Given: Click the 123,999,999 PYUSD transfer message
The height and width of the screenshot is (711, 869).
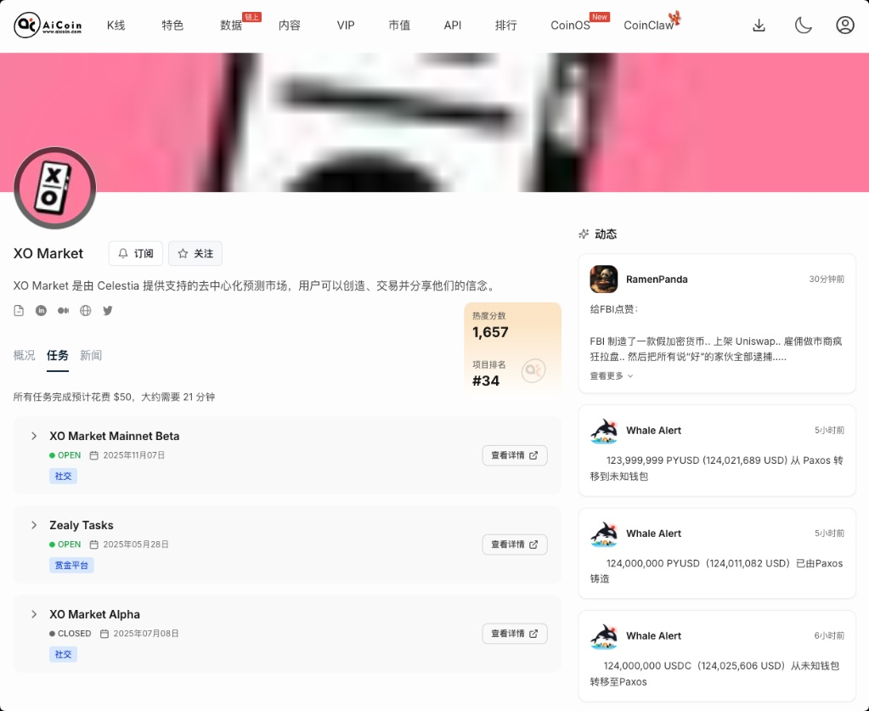Looking at the screenshot, I should (716, 468).
